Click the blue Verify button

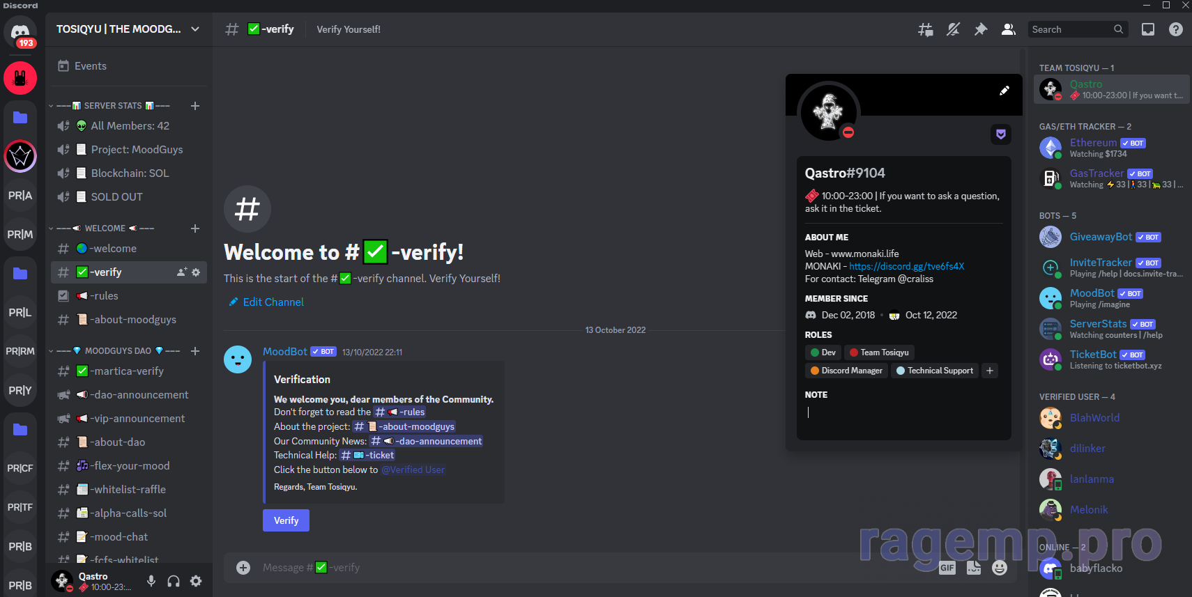(x=286, y=520)
